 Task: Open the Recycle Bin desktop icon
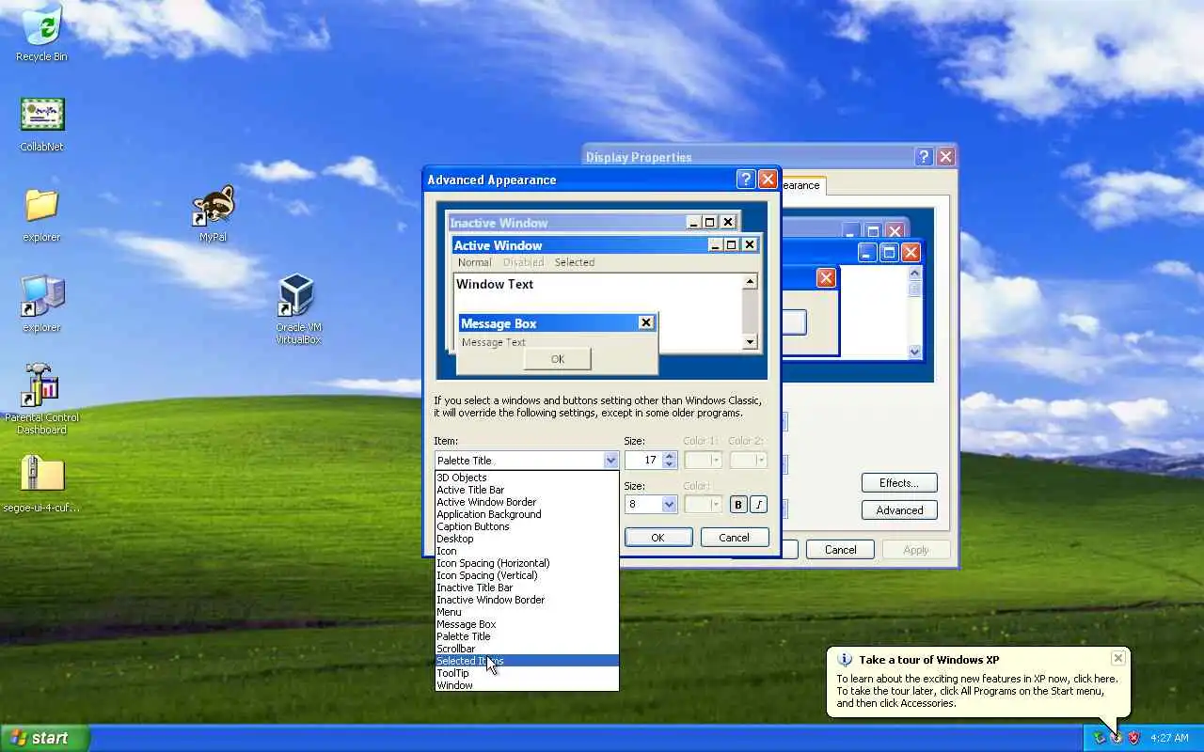coord(41,32)
